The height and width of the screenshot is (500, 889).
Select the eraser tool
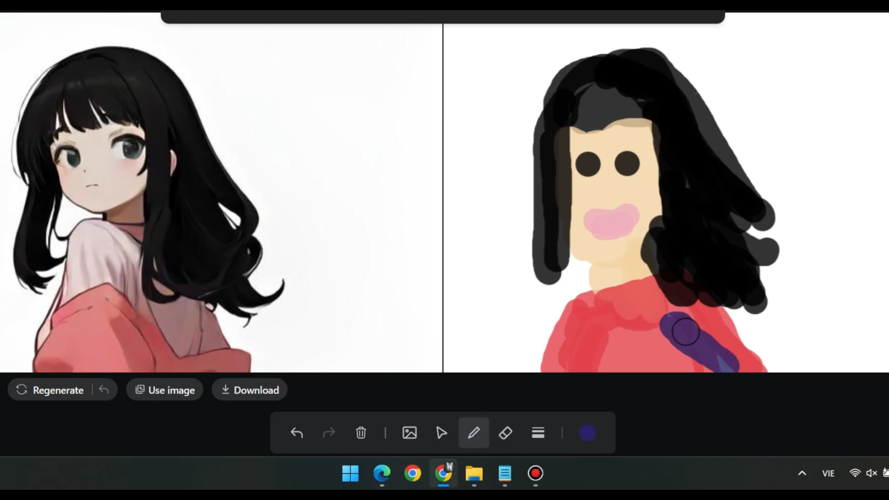coord(505,433)
